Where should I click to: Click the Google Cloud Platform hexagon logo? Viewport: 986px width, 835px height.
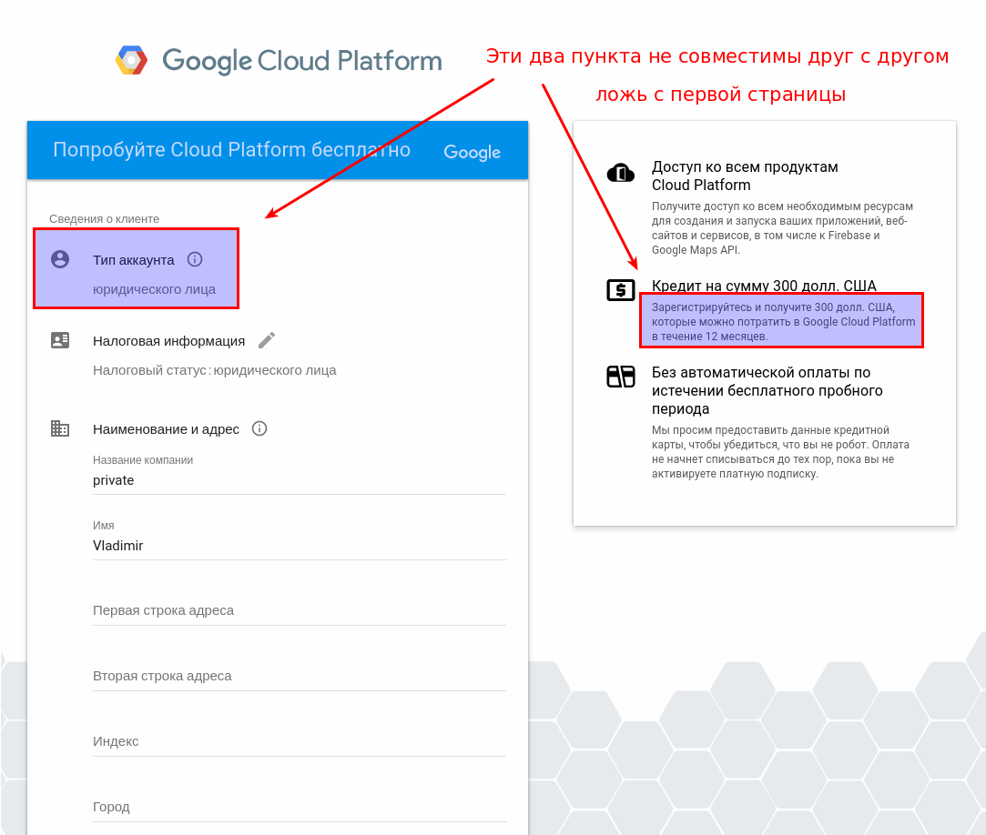click(x=131, y=60)
